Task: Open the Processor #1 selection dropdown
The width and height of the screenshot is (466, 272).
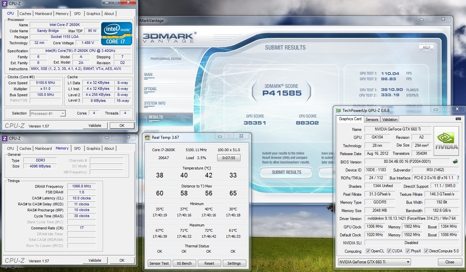Action: coord(48,114)
